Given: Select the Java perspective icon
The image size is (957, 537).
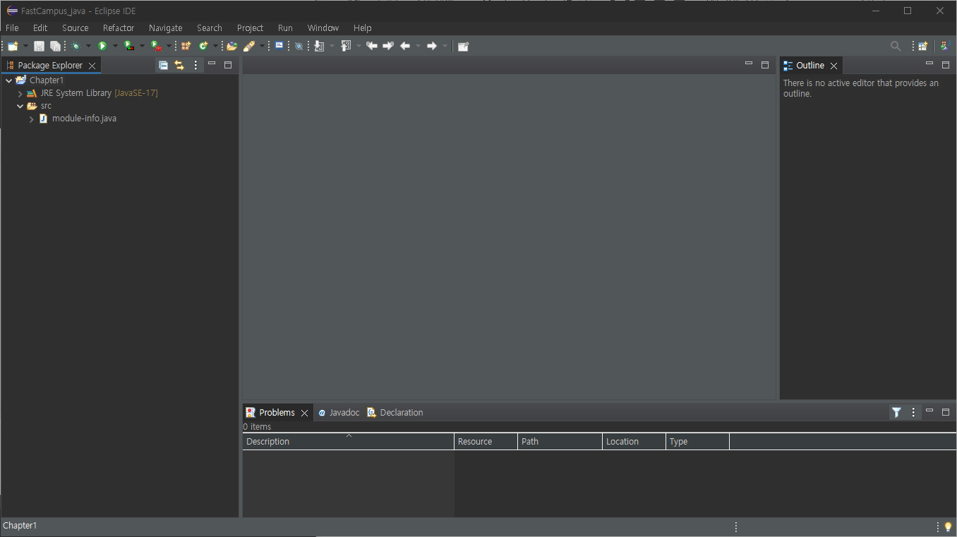Looking at the screenshot, I should coord(946,46).
